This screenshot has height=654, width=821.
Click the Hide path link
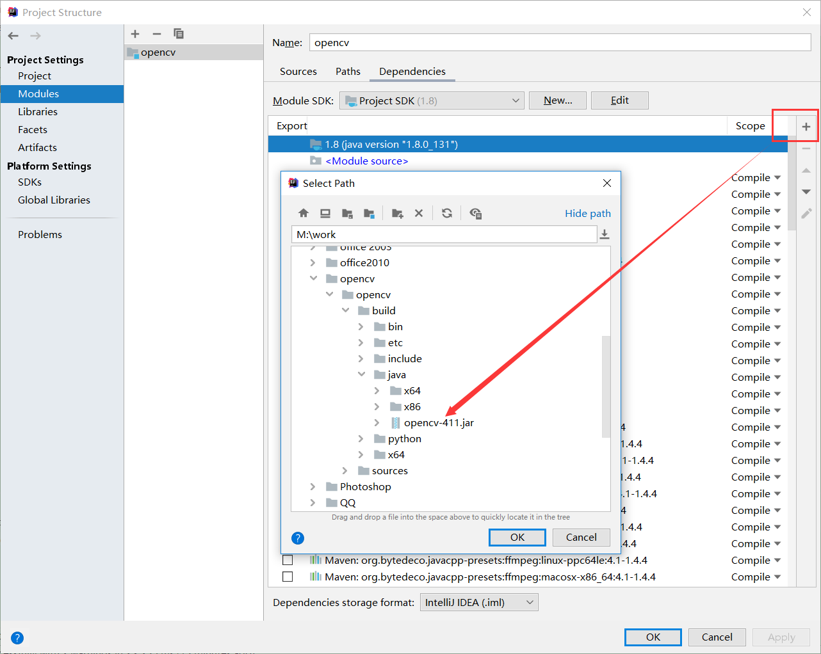588,213
